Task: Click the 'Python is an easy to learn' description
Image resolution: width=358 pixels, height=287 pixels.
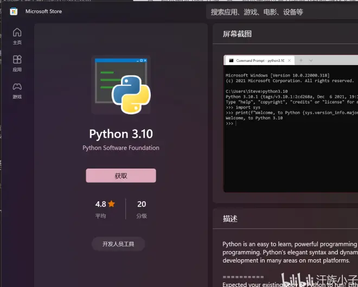Action: (290, 252)
